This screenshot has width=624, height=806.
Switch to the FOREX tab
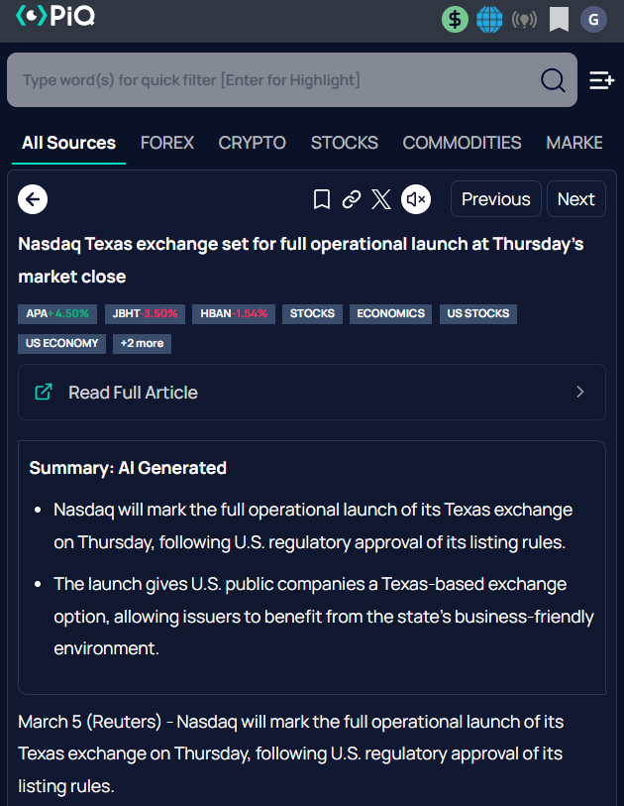click(x=167, y=143)
